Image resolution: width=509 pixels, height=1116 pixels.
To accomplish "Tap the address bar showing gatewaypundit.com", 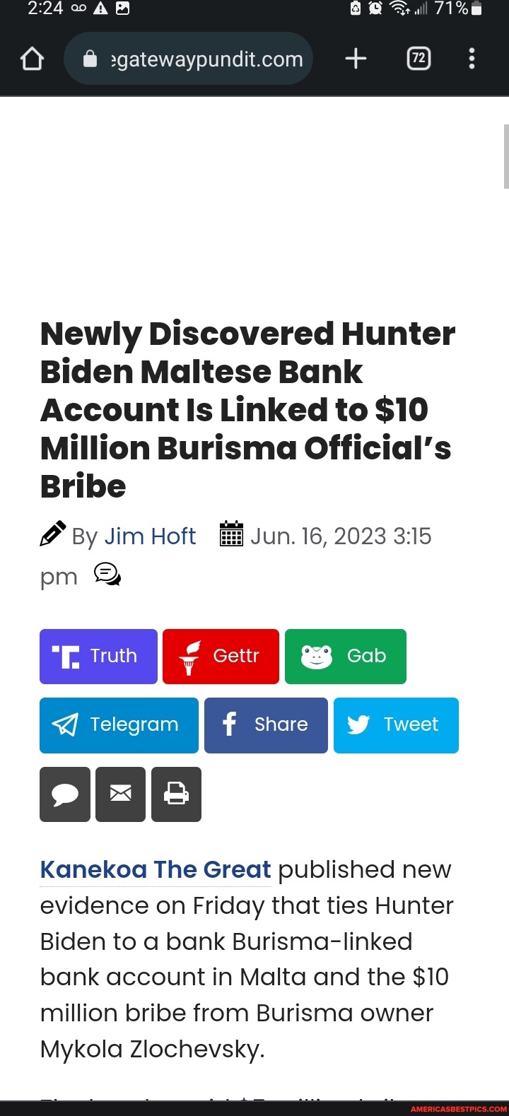I will pos(188,59).
